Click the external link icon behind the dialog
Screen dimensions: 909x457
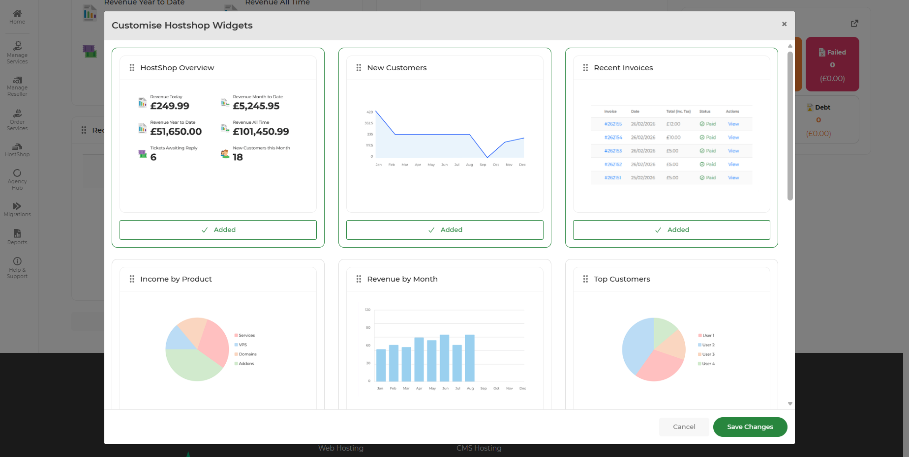[854, 23]
